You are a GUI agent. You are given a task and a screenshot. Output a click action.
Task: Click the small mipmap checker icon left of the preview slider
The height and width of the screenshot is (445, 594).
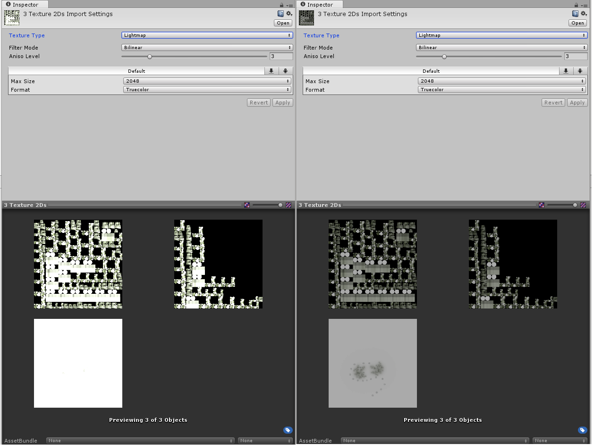pos(246,205)
